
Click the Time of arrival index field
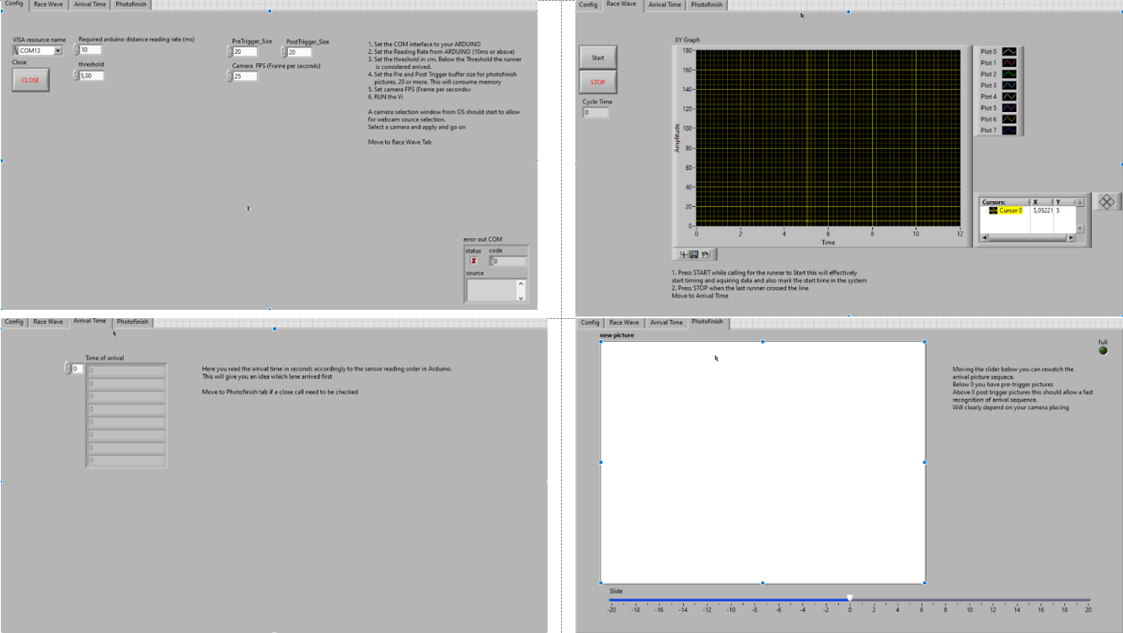78,369
